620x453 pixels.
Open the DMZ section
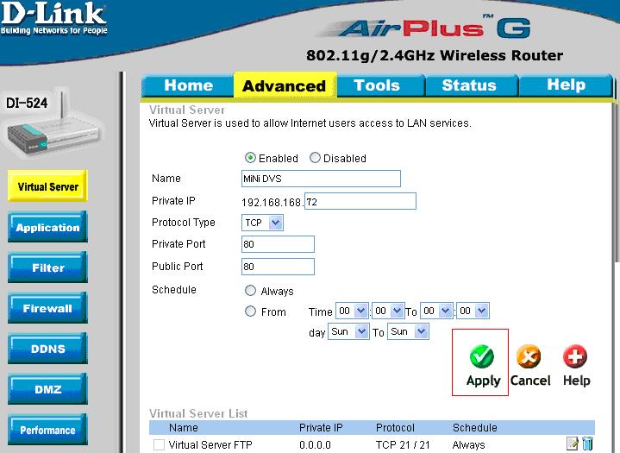tap(47, 389)
